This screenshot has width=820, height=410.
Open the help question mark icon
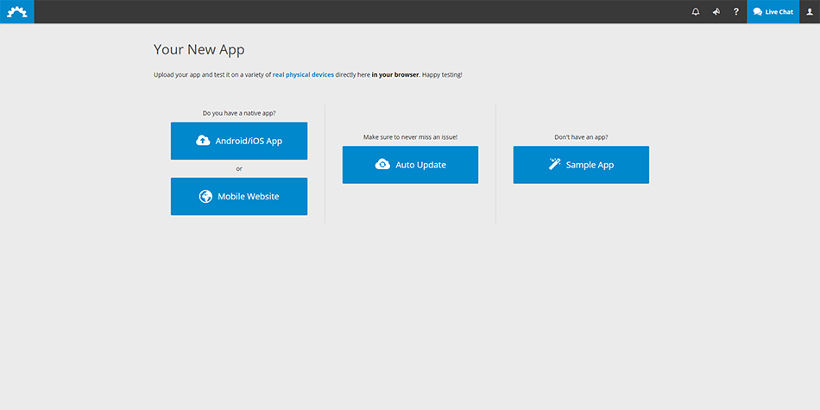736,11
